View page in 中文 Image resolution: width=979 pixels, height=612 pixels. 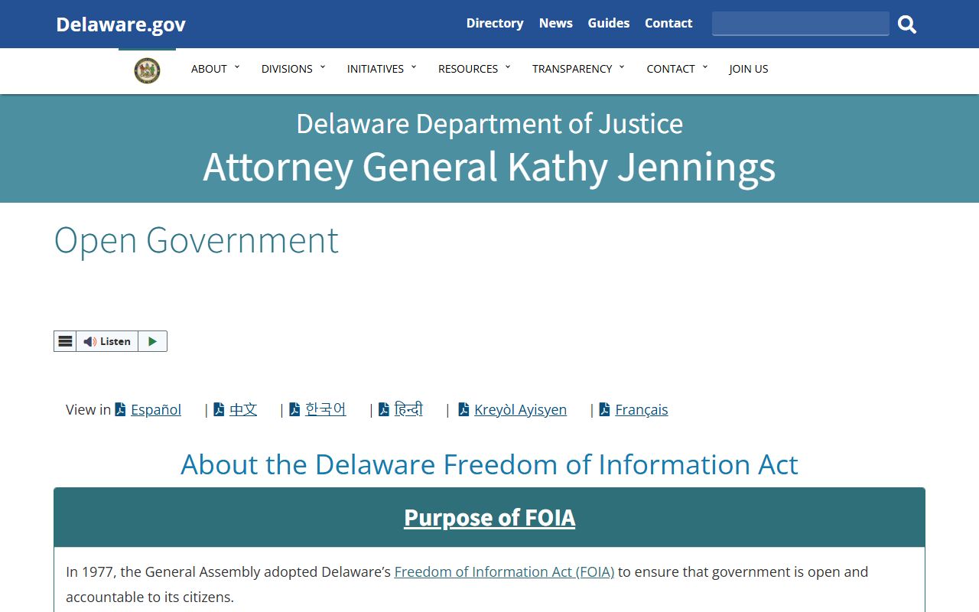(243, 410)
